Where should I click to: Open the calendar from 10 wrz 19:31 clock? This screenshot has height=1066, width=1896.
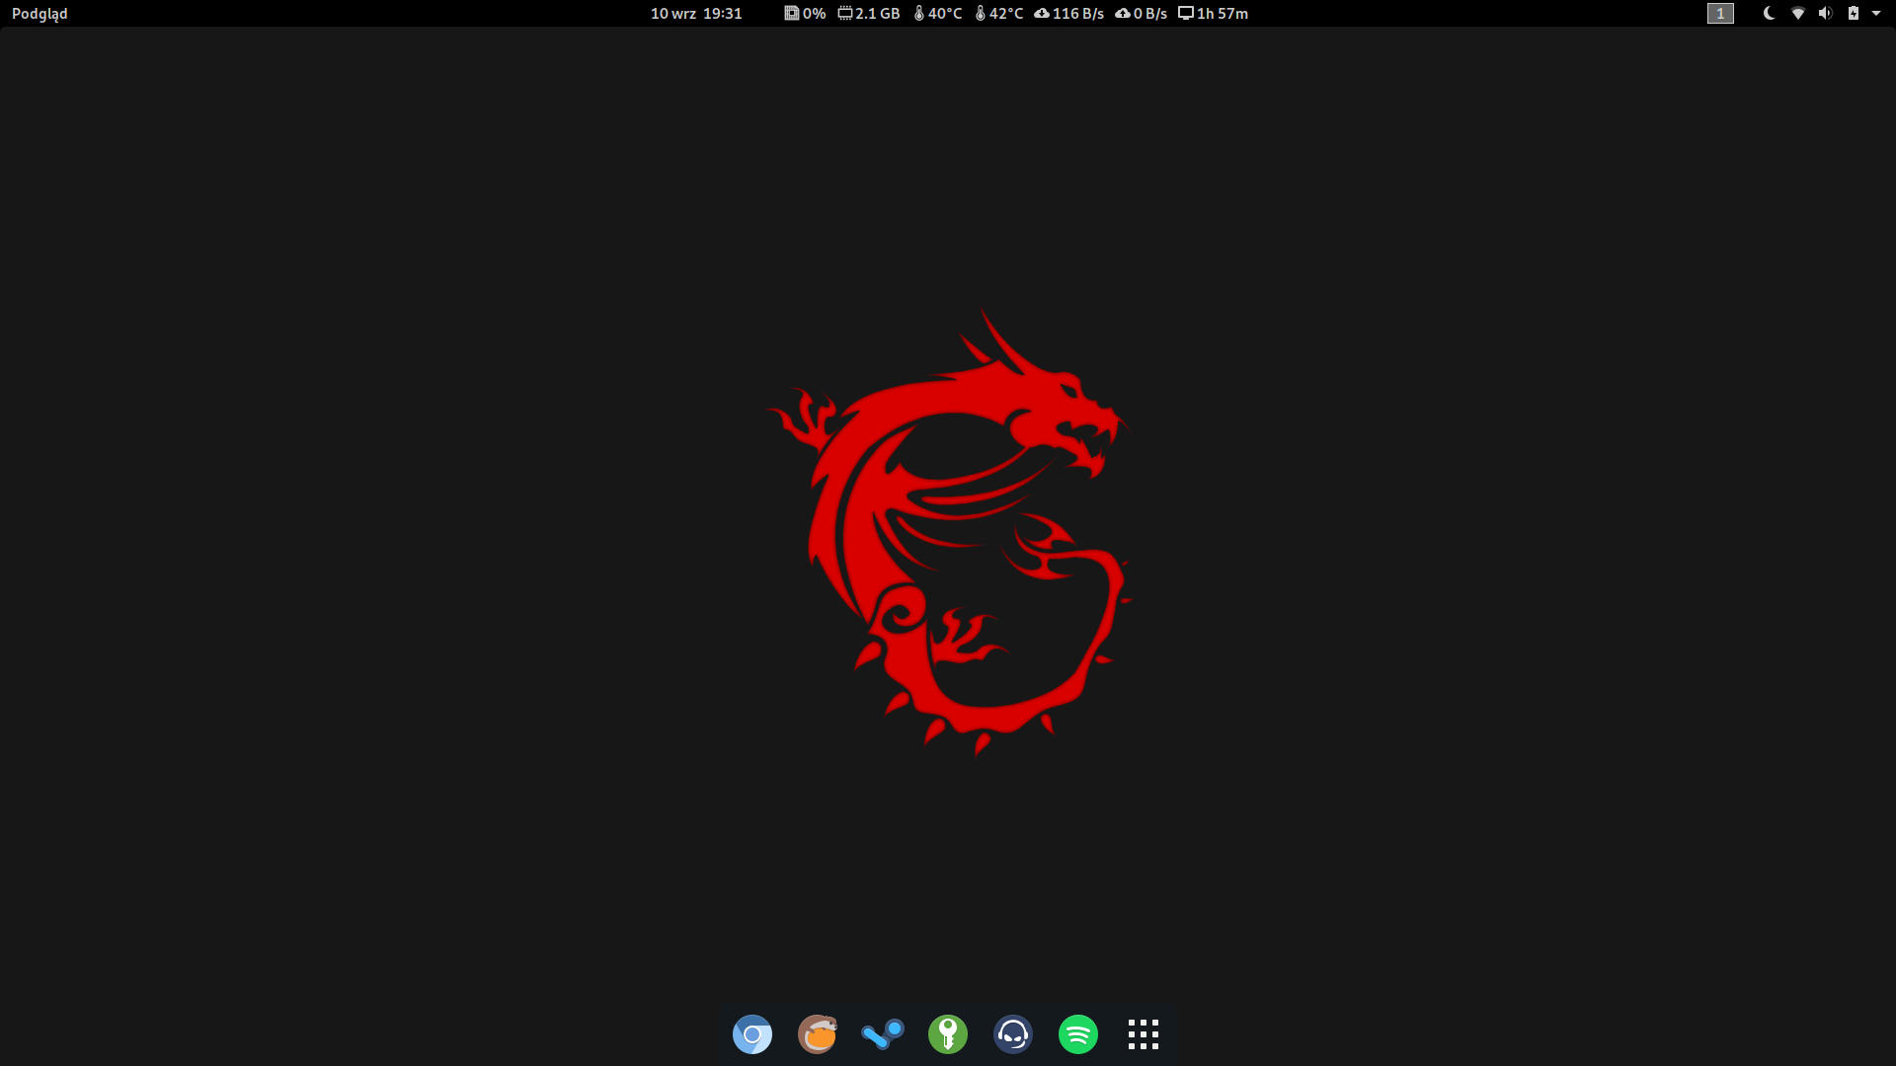[x=696, y=14]
